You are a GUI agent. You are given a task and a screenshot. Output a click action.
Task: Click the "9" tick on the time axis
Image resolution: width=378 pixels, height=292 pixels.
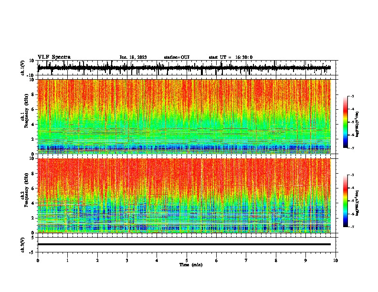coord(305,261)
